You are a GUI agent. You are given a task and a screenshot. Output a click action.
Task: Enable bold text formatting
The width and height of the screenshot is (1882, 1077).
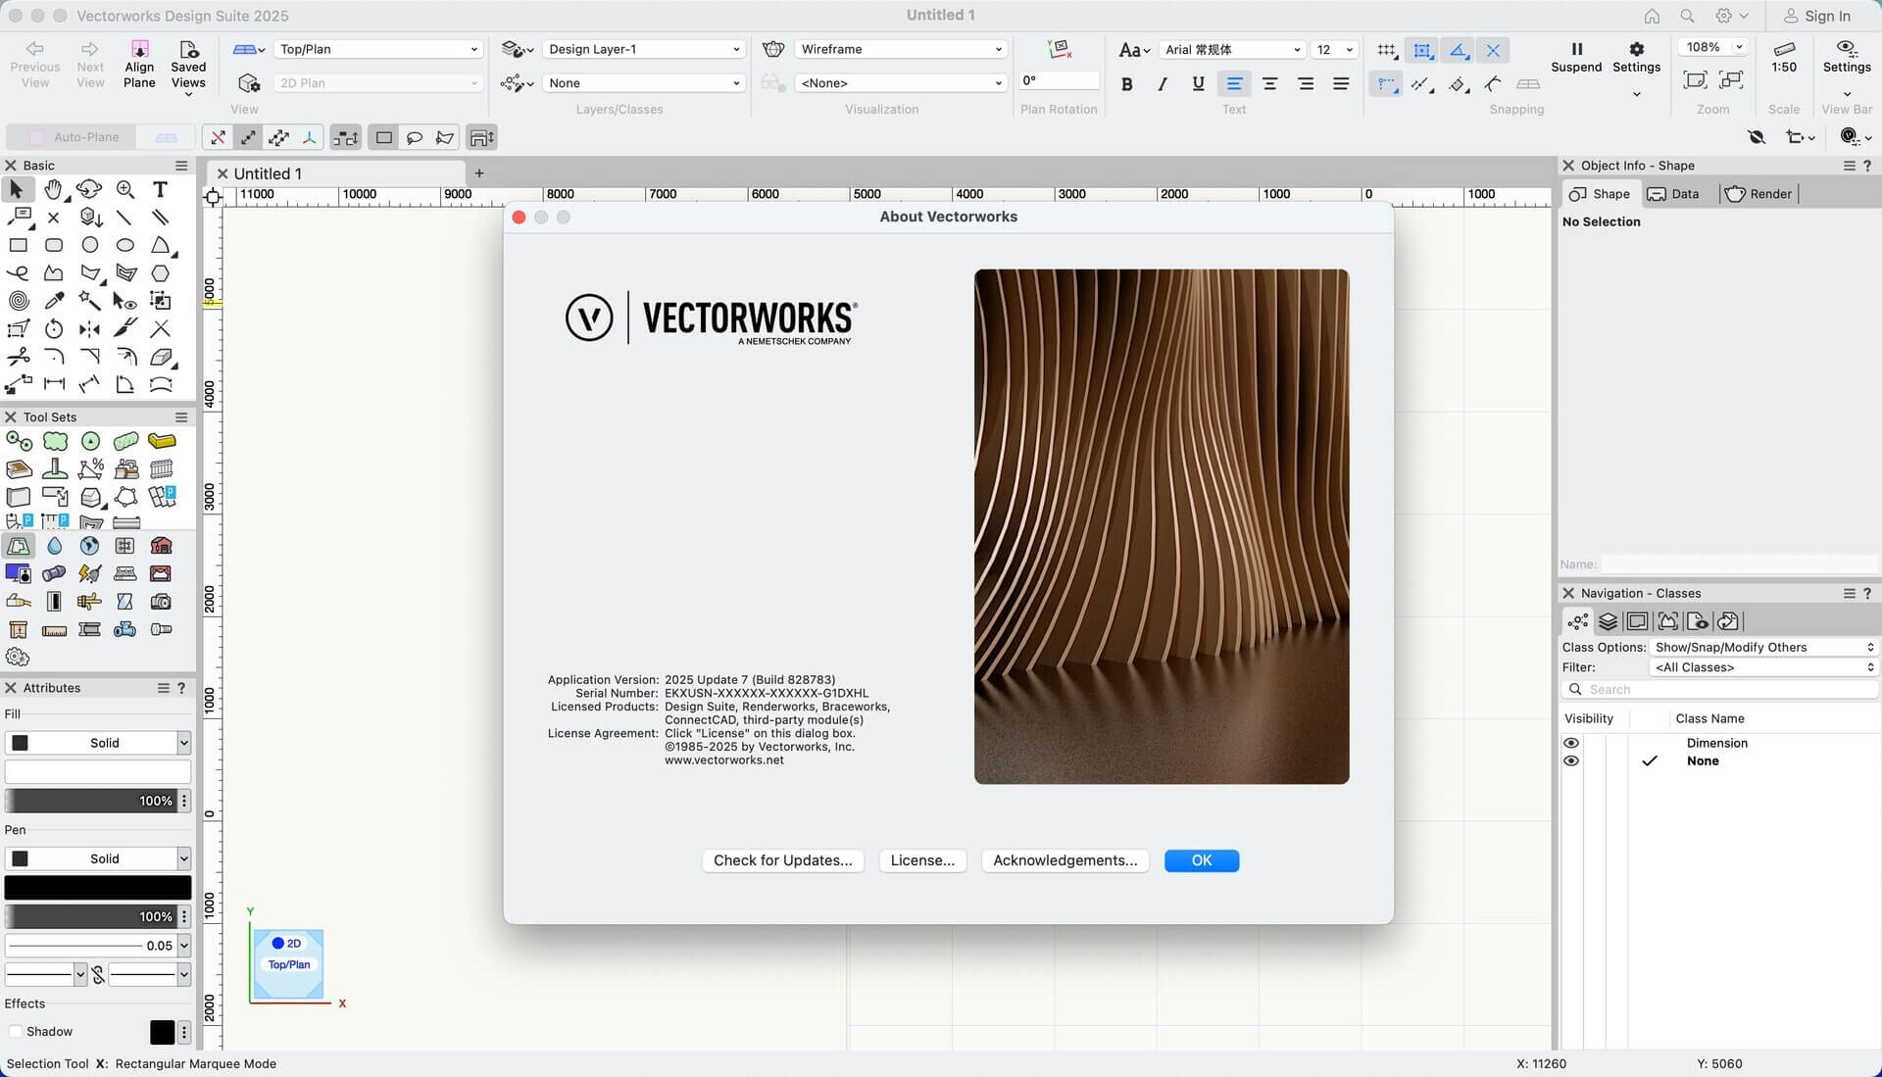pyautogui.click(x=1126, y=83)
